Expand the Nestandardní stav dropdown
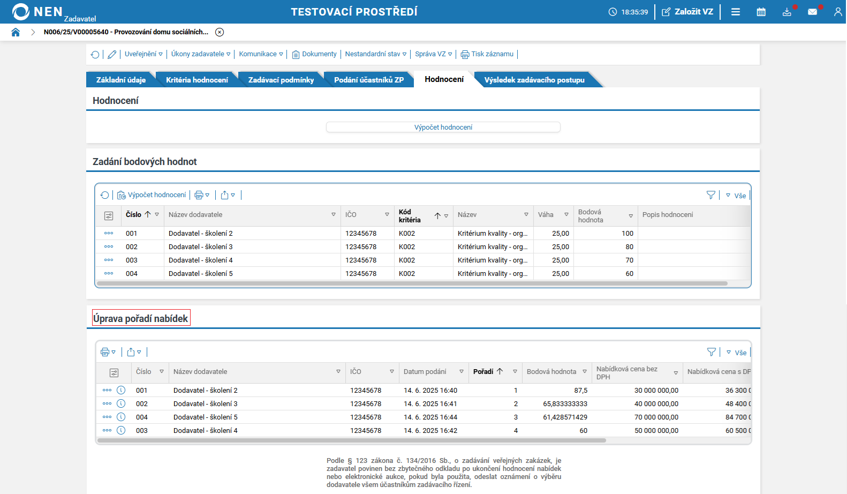This screenshot has width=847, height=494. coord(375,54)
